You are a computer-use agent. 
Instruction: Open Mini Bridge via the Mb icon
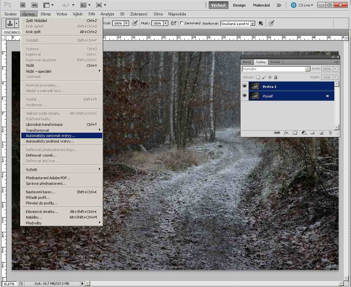(34, 5)
